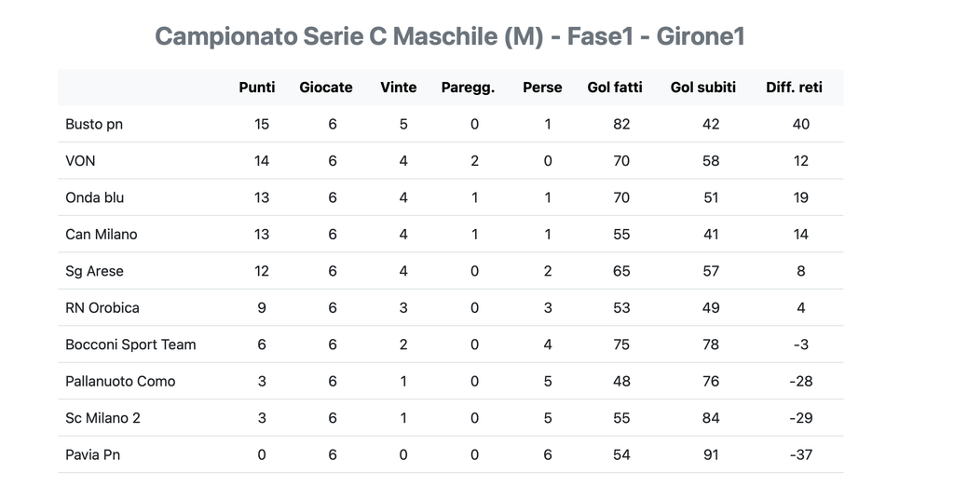Click the Onda blu team name
The height and width of the screenshot is (487, 954).
coord(95,197)
